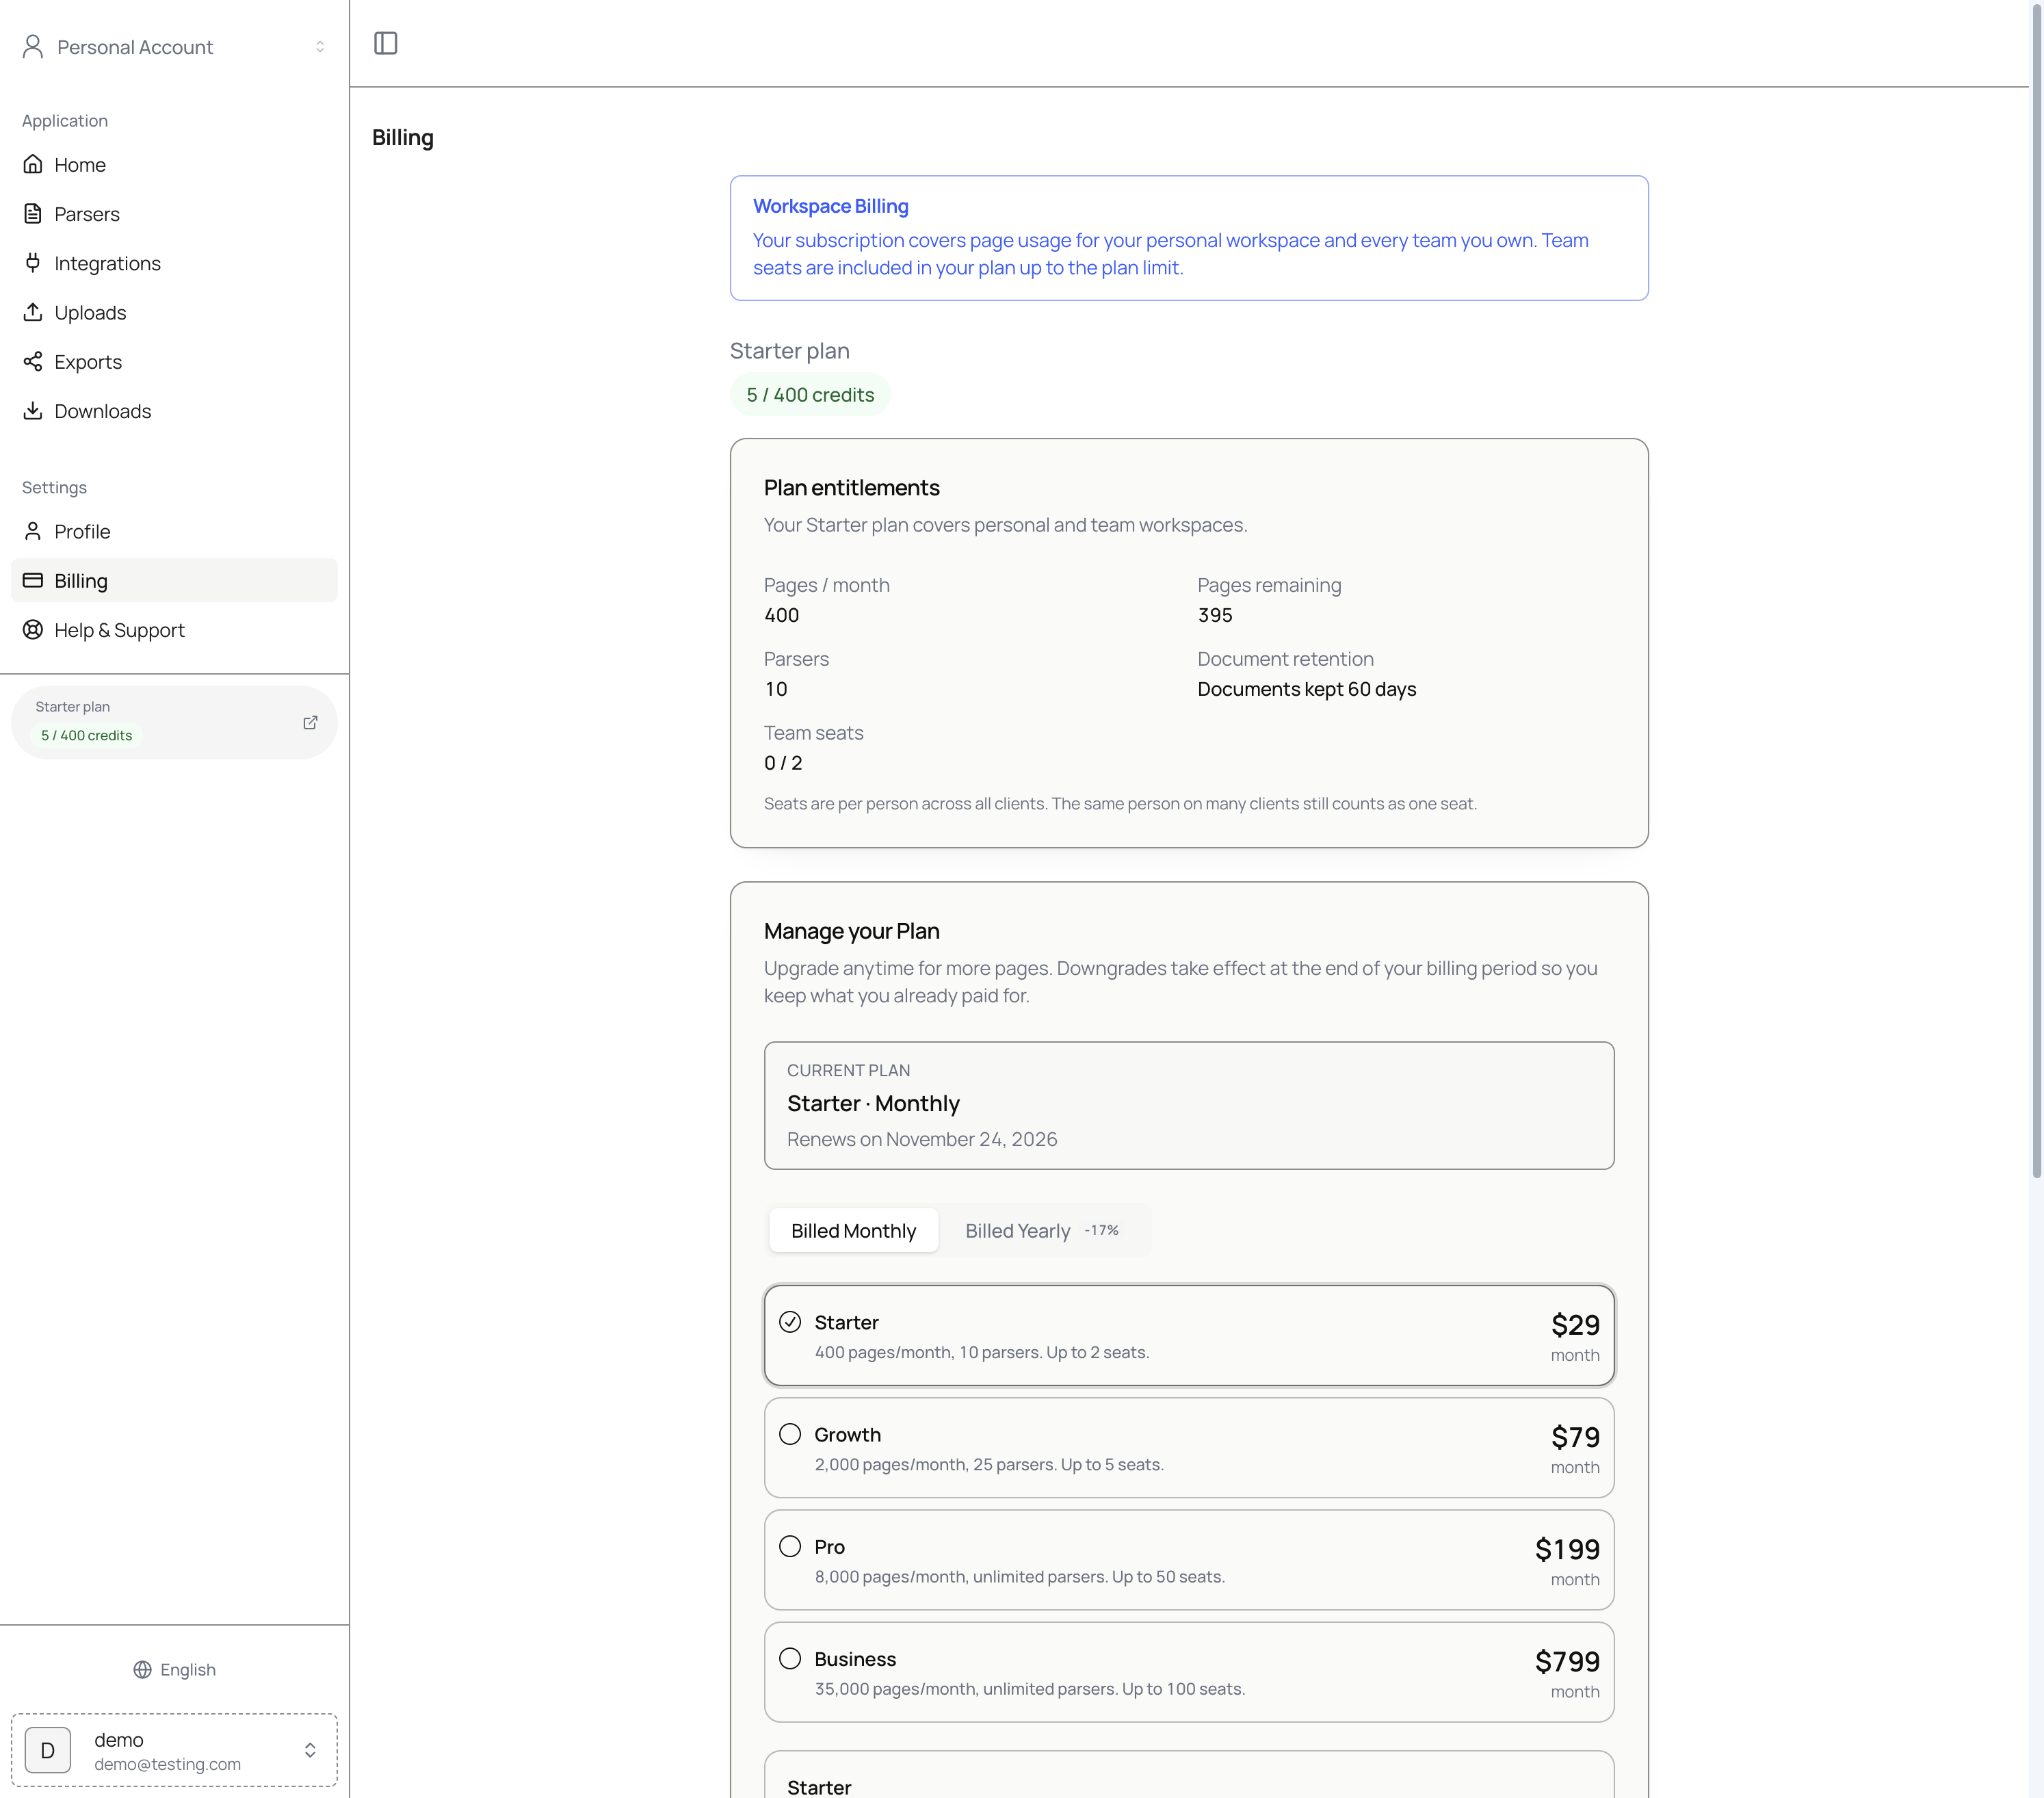Click the page vertical scrollbar
This screenshot has width=2044, height=1798.
[x=2036, y=590]
